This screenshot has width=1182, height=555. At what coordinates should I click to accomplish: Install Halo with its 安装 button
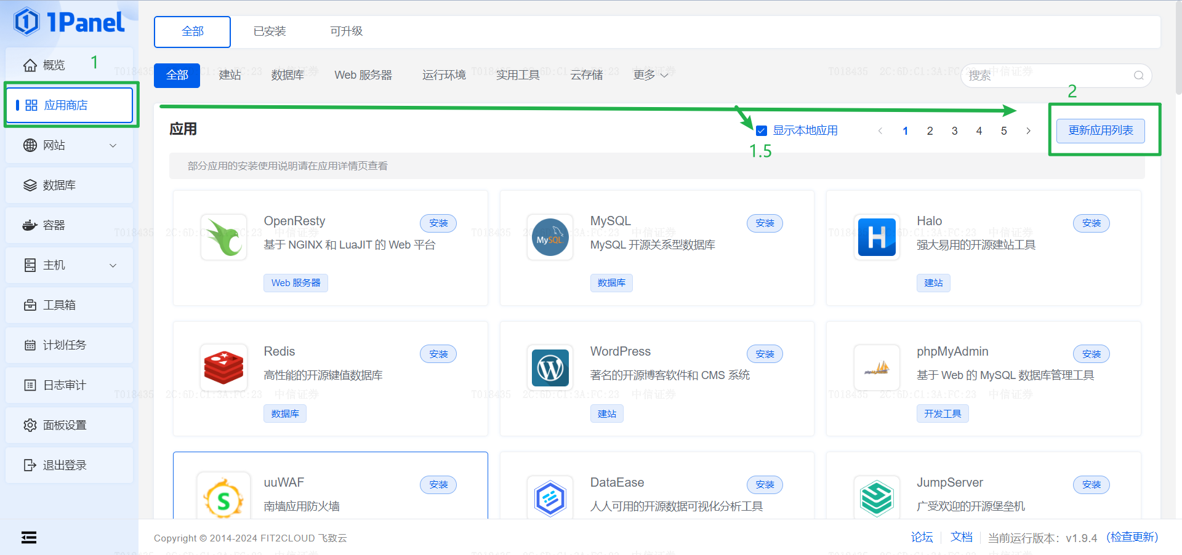(1092, 223)
